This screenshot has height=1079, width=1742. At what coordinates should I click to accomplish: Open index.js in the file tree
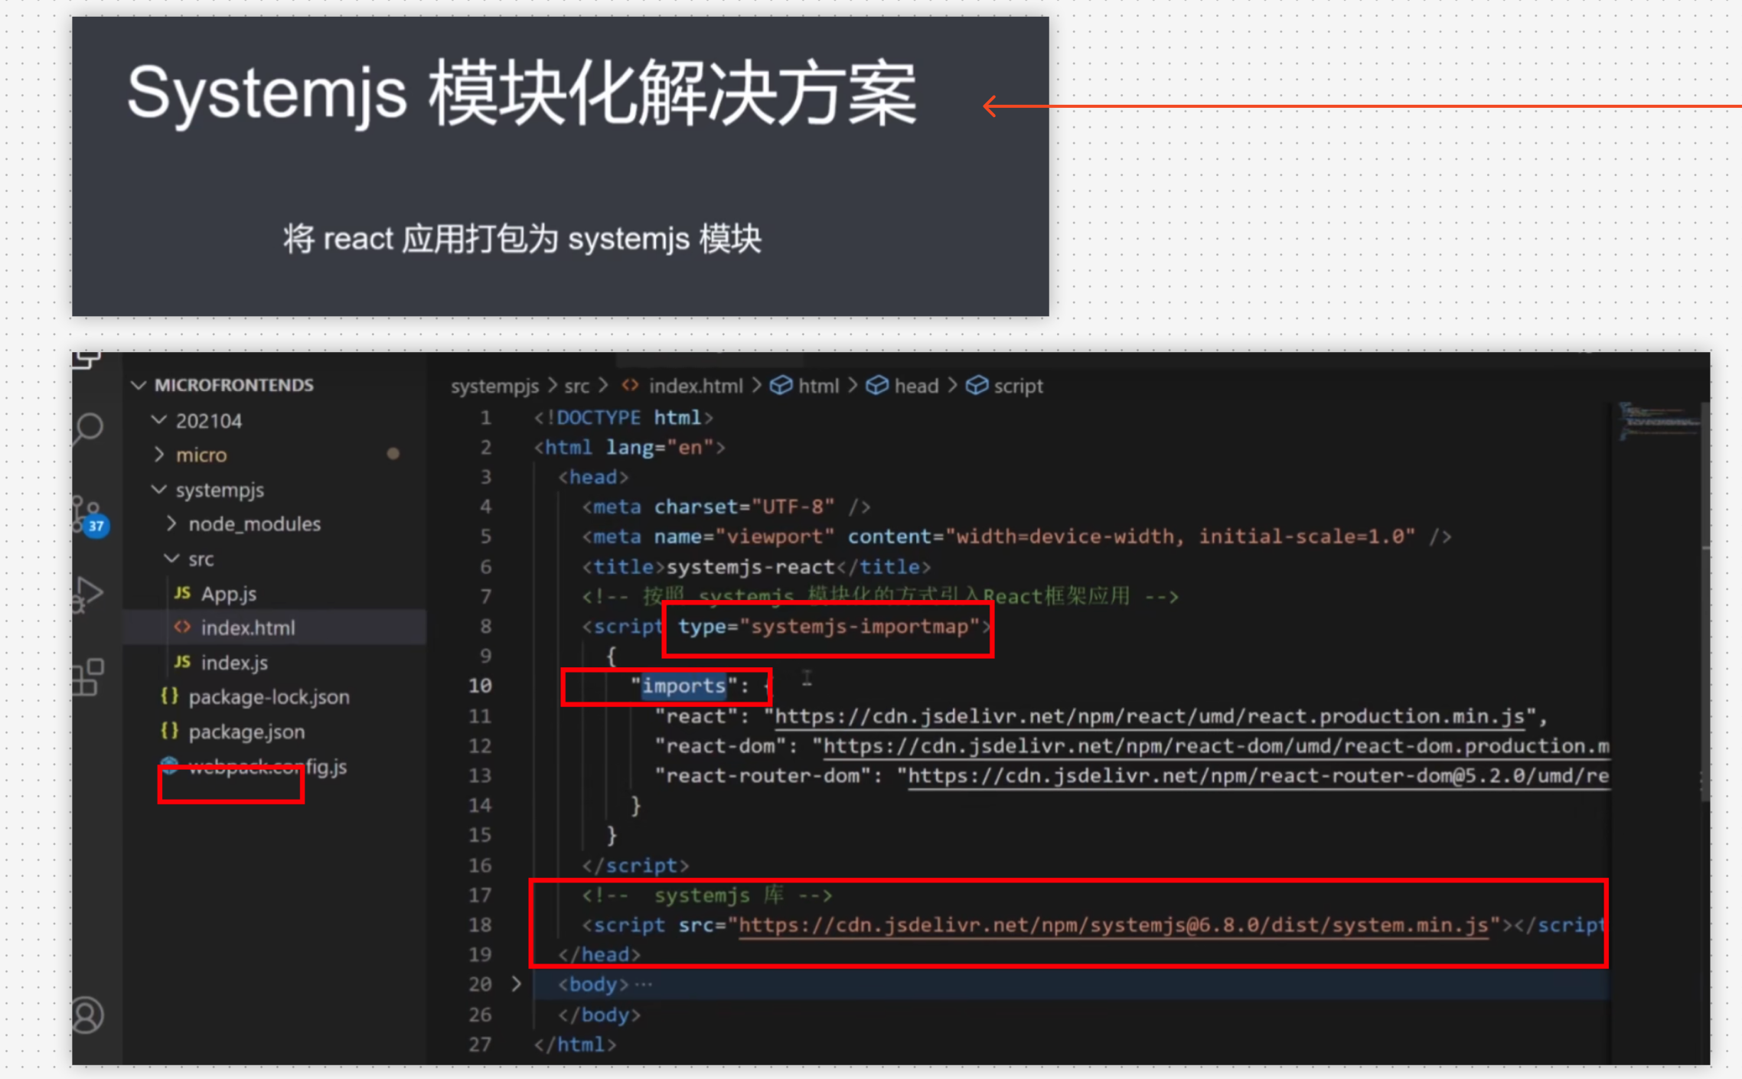point(234,663)
